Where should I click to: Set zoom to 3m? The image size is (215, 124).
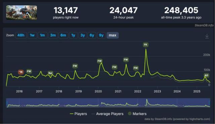click(x=53, y=35)
